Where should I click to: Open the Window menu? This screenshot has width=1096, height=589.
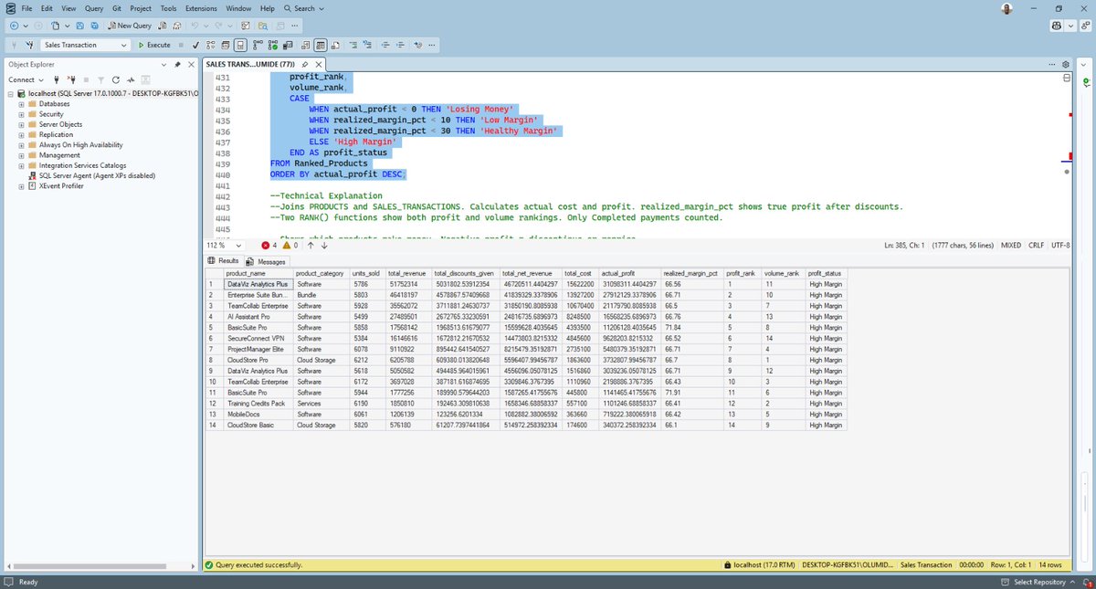click(238, 8)
